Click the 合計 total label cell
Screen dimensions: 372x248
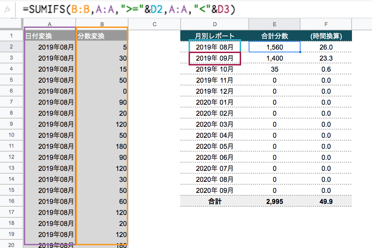point(215,201)
